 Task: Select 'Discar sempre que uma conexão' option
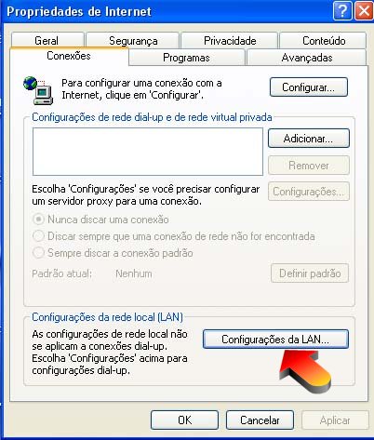click(x=38, y=236)
